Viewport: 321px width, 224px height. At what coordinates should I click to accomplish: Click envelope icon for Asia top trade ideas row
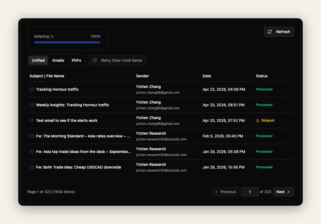click(x=32, y=152)
